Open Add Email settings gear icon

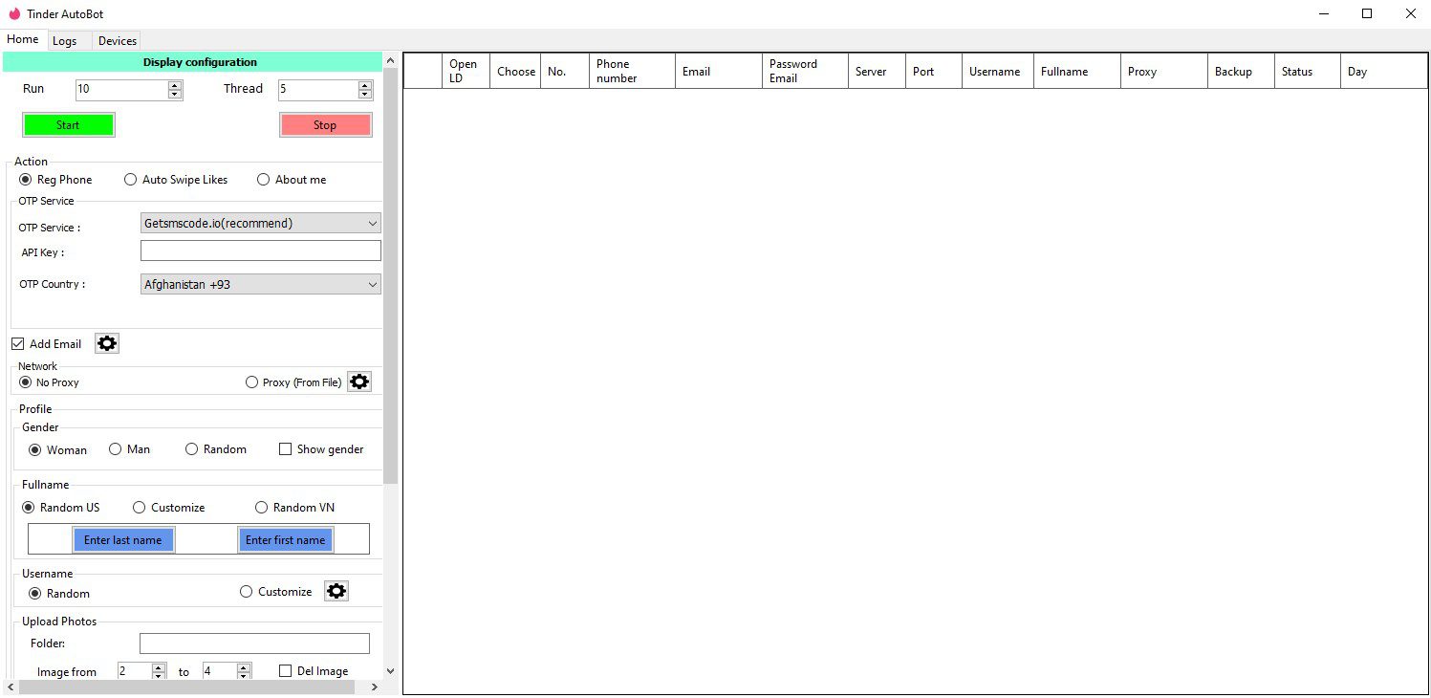[x=107, y=343]
